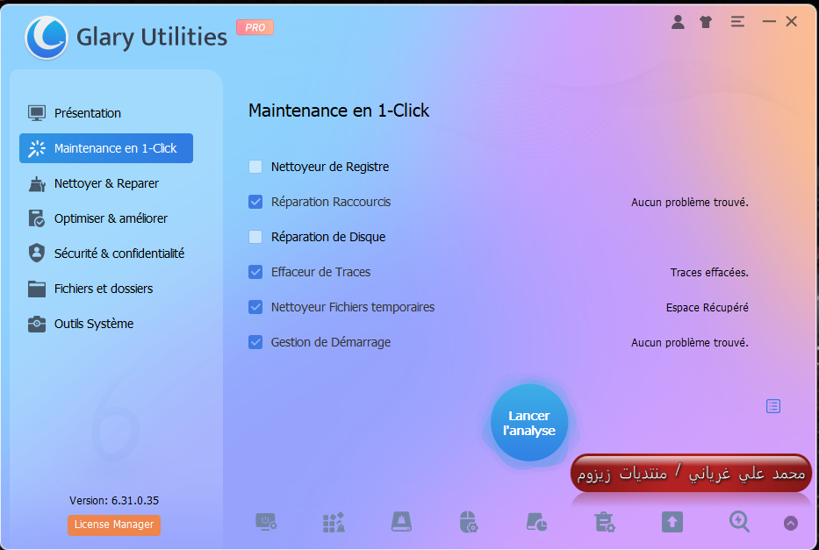The height and width of the screenshot is (550, 819).
Task: Open the License Manager
Action: [x=114, y=525]
